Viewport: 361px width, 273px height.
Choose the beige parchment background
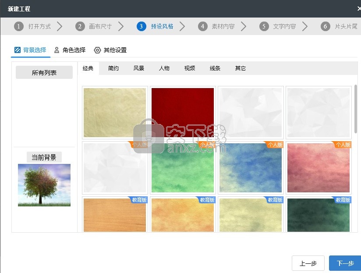coord(115,113)
